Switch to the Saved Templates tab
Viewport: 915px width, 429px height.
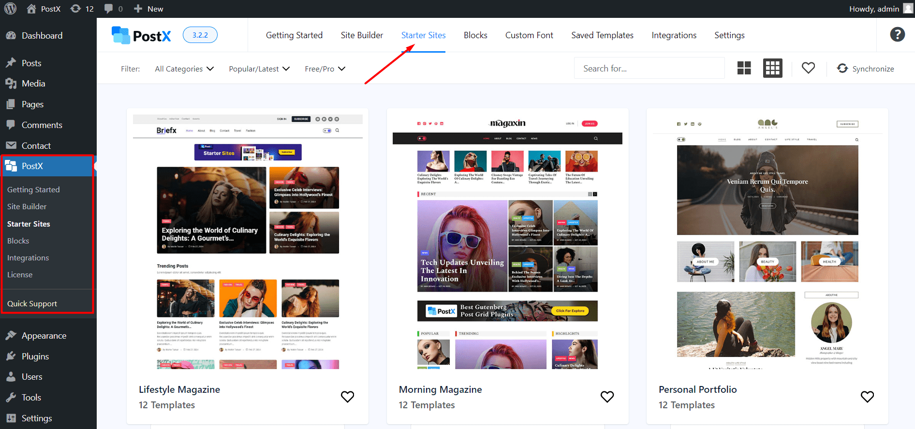(x=602, y=35)
